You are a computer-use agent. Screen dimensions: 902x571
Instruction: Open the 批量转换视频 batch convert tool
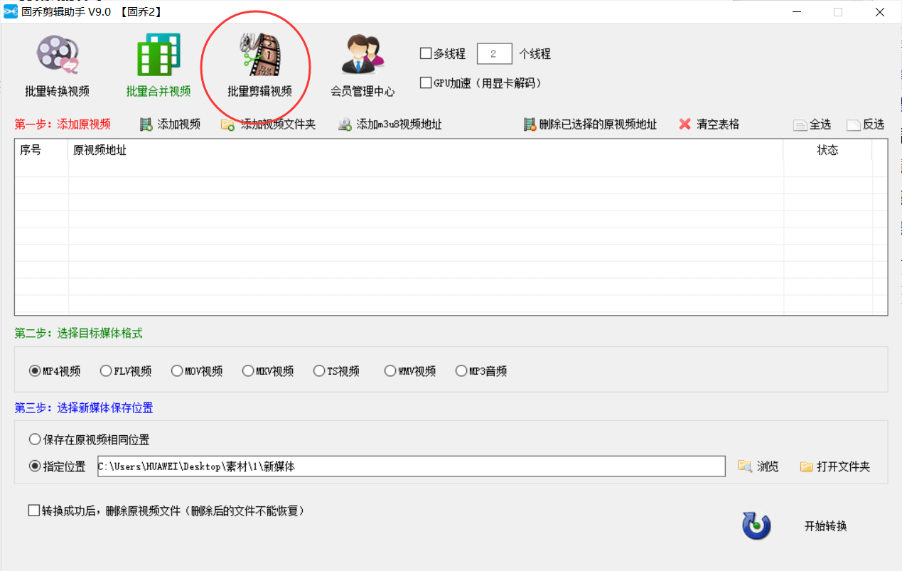[x=57, y=64]
